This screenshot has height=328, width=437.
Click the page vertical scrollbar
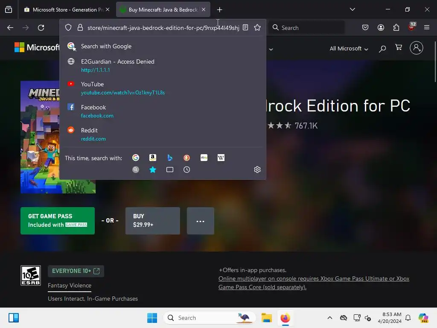point(435,61)
